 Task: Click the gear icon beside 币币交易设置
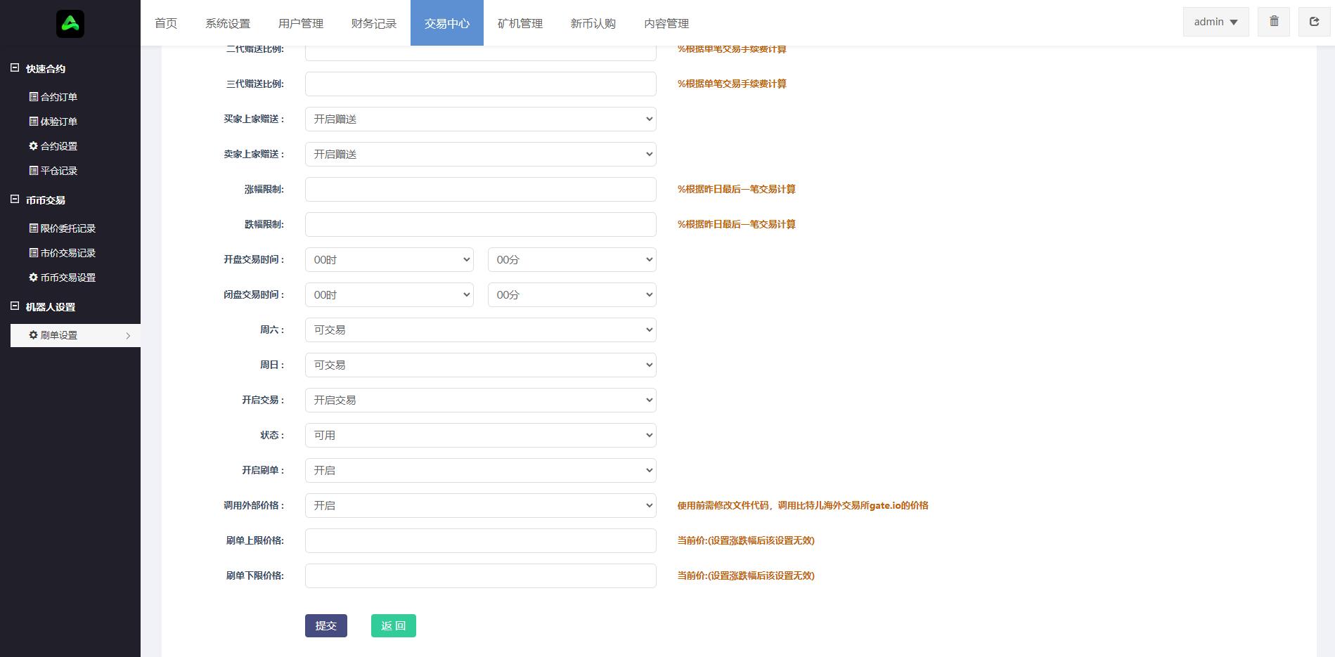tap(33, 278)
